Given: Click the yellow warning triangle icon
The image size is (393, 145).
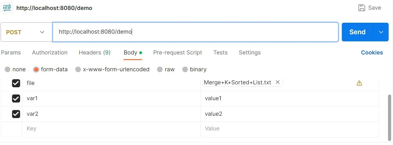Looking at the screenshot, I should tap(359, 83).
